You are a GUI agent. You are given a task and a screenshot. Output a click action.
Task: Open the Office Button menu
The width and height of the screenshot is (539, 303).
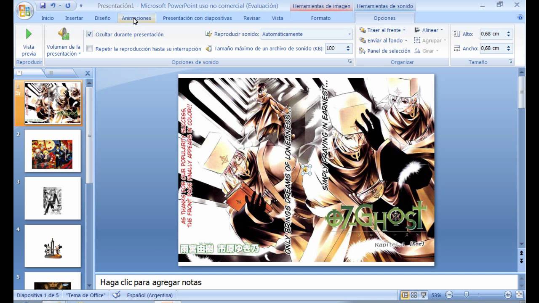(25, 11)
